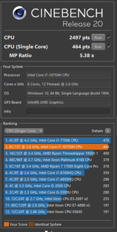The height and width of the screenshot is (232, 117).
Task: Run the CPU (Single Core) benchmark
Action: [x=98, y=47]
